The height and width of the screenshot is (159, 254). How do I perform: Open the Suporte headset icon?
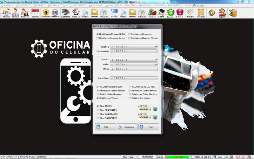pyautogui.click(x=222, y=13)
